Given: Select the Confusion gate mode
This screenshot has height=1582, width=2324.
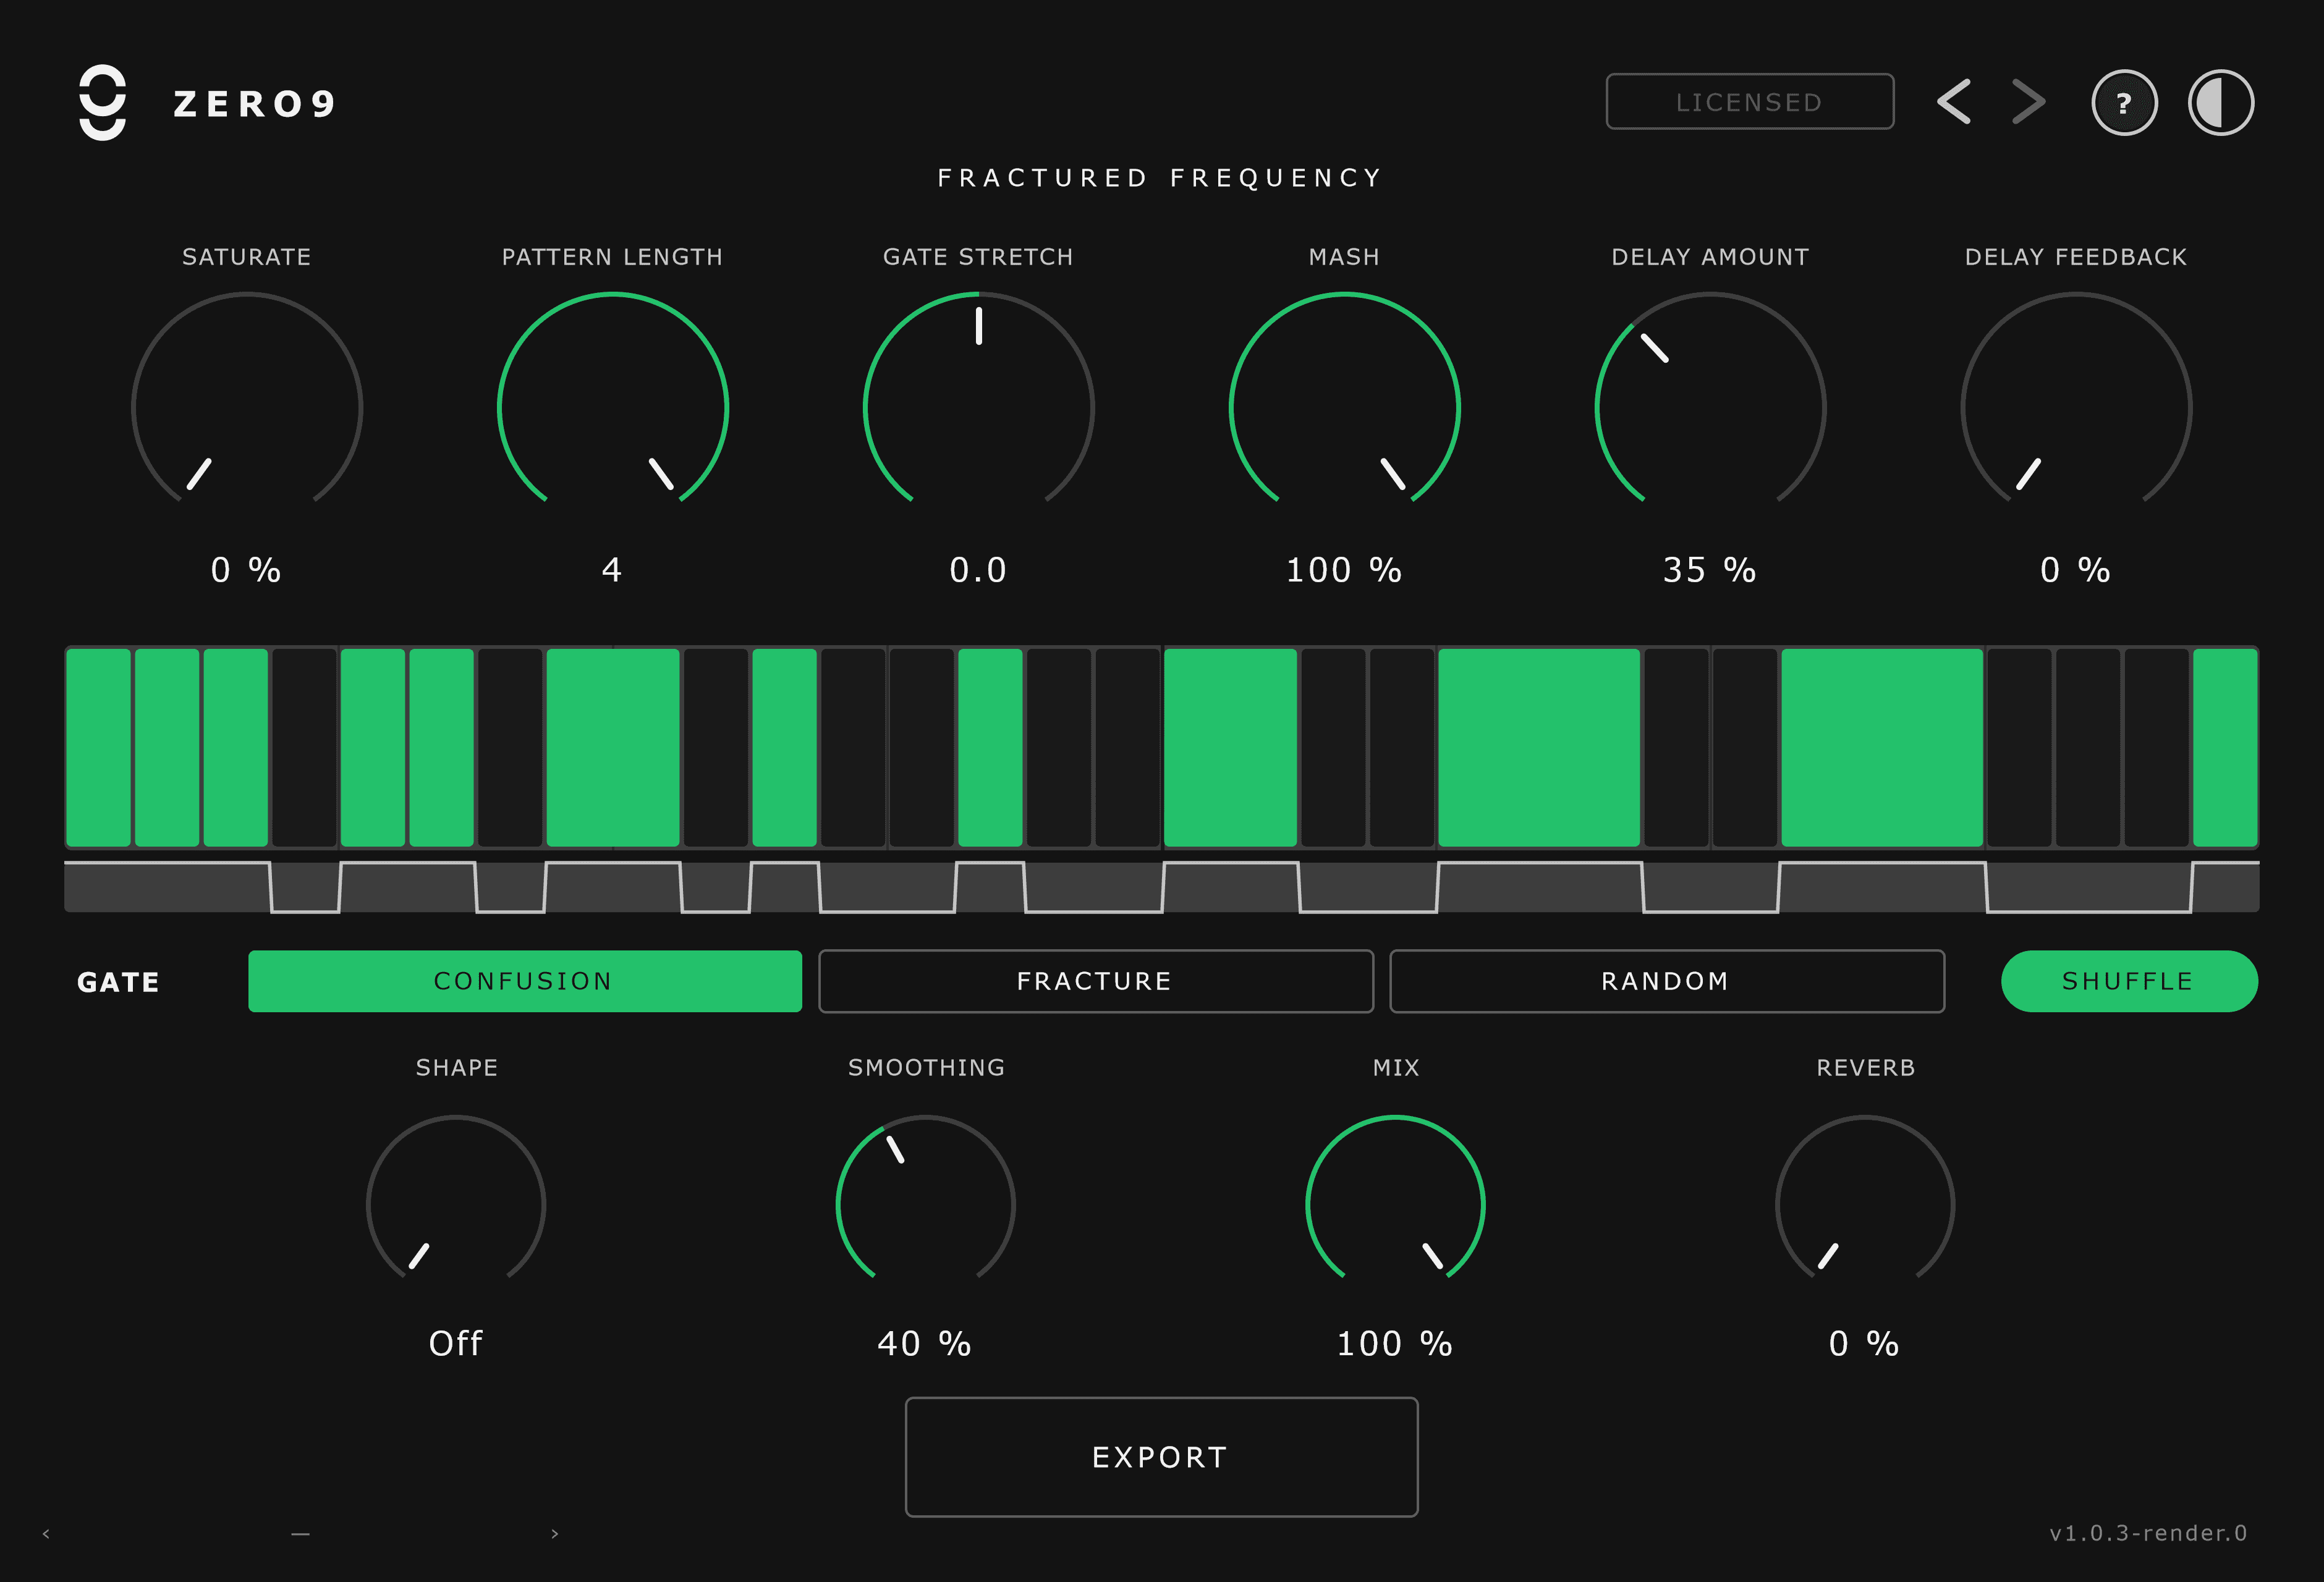Looking at the screenshot, I should pyautogui.click(x=525, y=981).
